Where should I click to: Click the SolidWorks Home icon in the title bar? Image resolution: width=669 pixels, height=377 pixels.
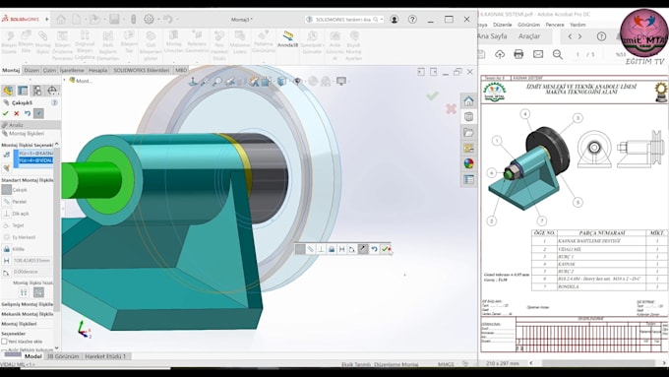coord(61,20)
